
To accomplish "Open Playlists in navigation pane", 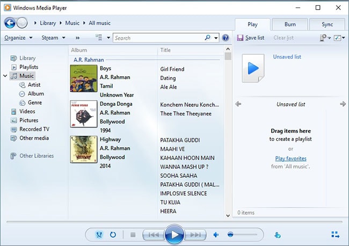I will 28,67.
